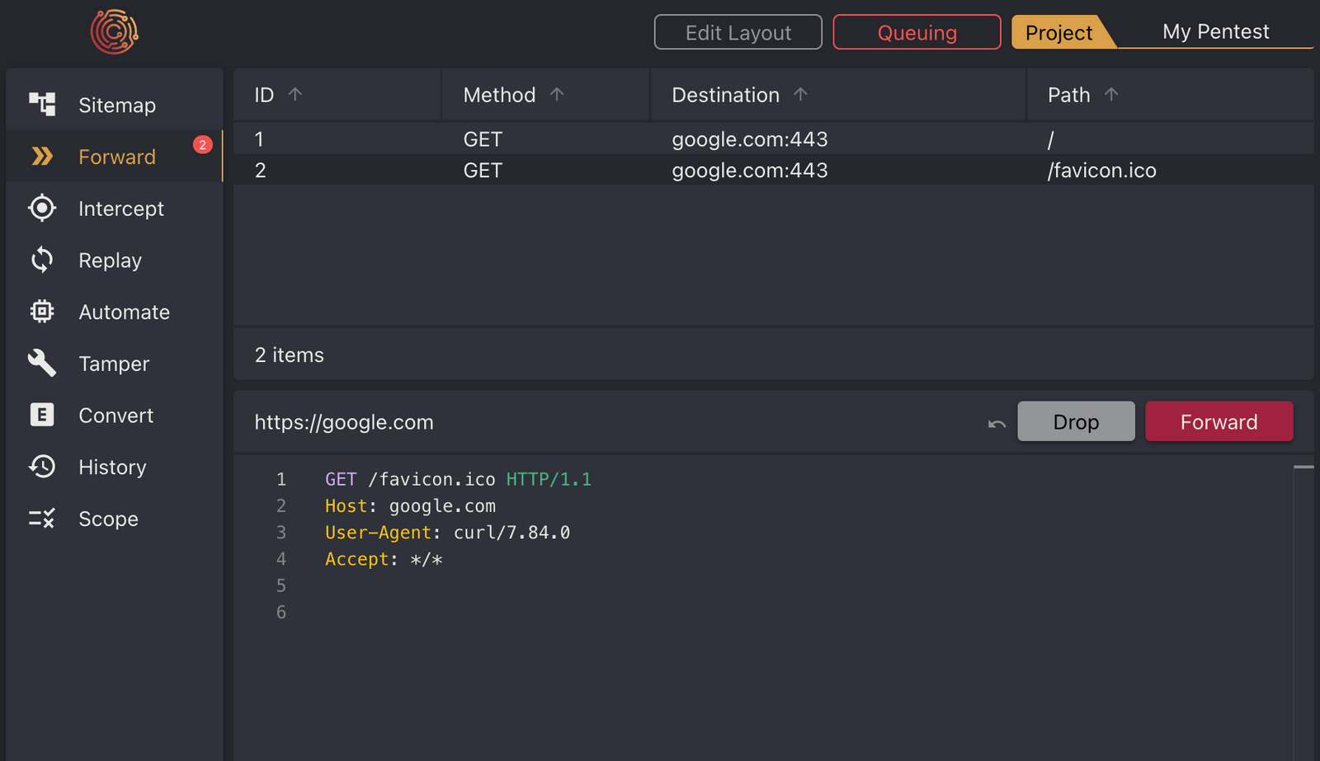Click the Automate chip icon
1320x761 pixels.
tap(42, 312)
